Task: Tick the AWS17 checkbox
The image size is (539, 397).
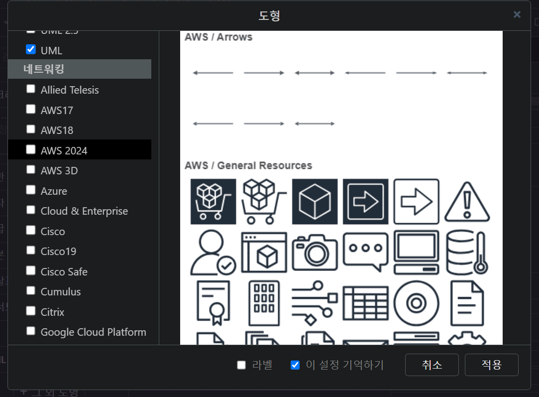Action: pyautogui.click(x=31, y=110)
